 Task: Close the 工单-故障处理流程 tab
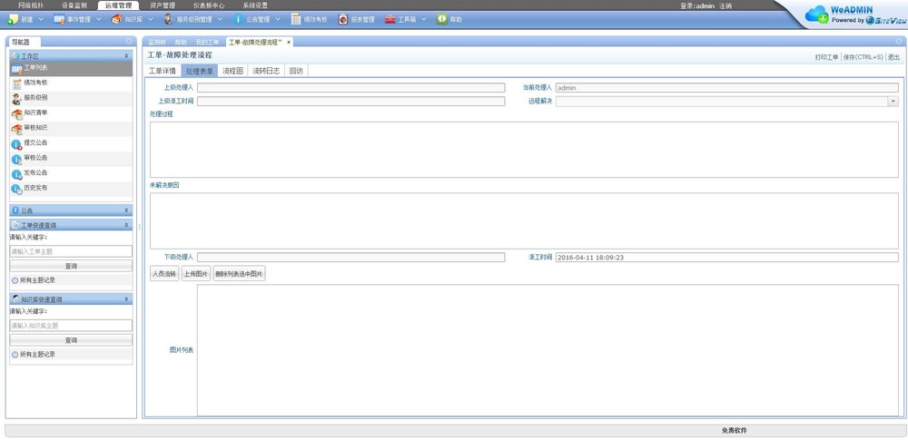click(x=289, y=43)
